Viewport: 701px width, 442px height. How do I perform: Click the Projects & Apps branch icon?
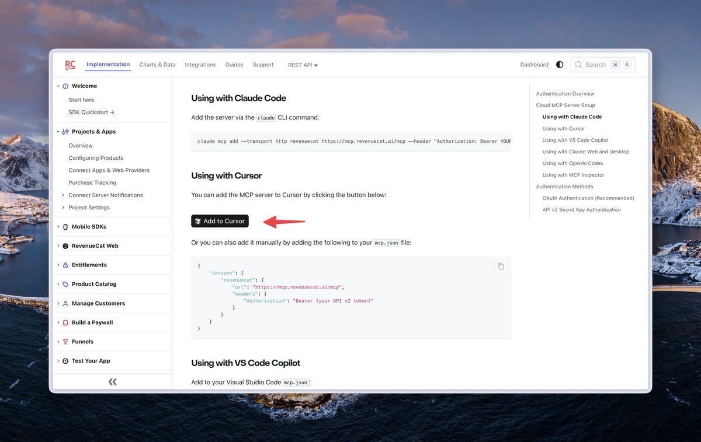[x=65, y=132]
